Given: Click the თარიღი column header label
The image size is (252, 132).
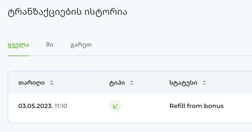Looking at the screenshot, I should (32, 83).
